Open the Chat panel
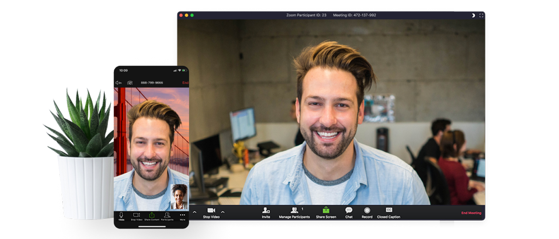Screen dimensions: 559x239 click(349, 213)
